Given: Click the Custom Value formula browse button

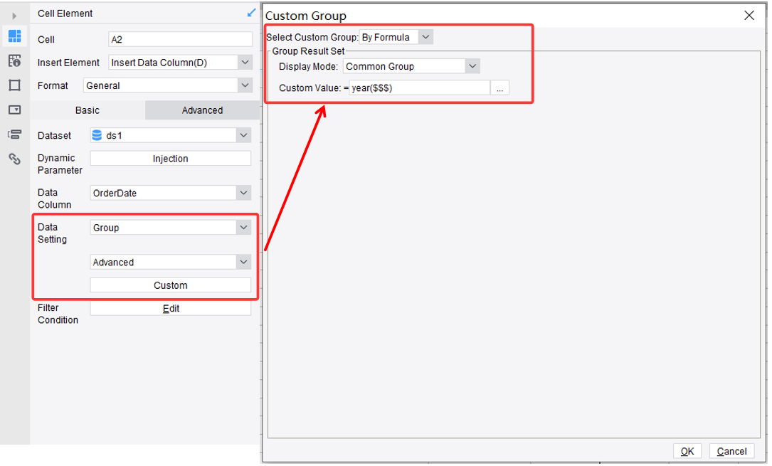Looking at the screenshot, I should [499, 88].
